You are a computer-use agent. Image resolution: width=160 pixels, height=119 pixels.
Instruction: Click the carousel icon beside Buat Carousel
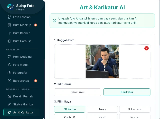9,41
